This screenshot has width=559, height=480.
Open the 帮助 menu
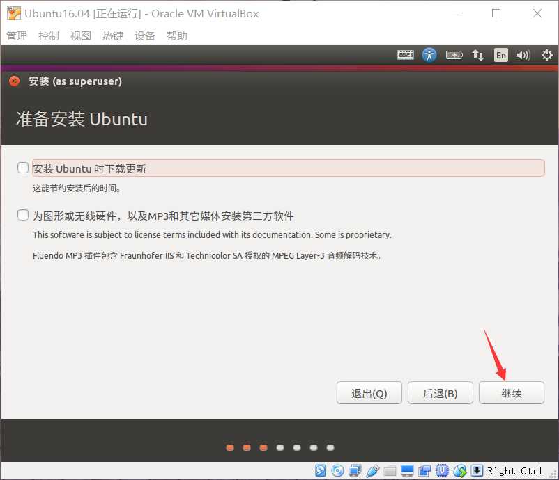pyautogui.click(x=177, y=35)
